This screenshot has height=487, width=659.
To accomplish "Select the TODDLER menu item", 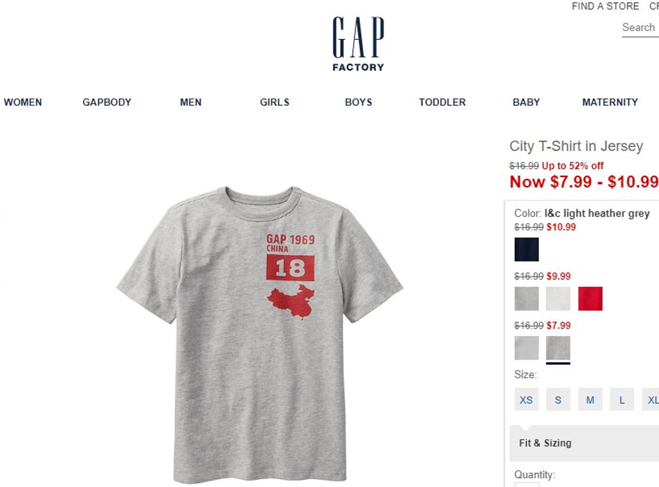I will pyautogui.click(x=442, y=102).
